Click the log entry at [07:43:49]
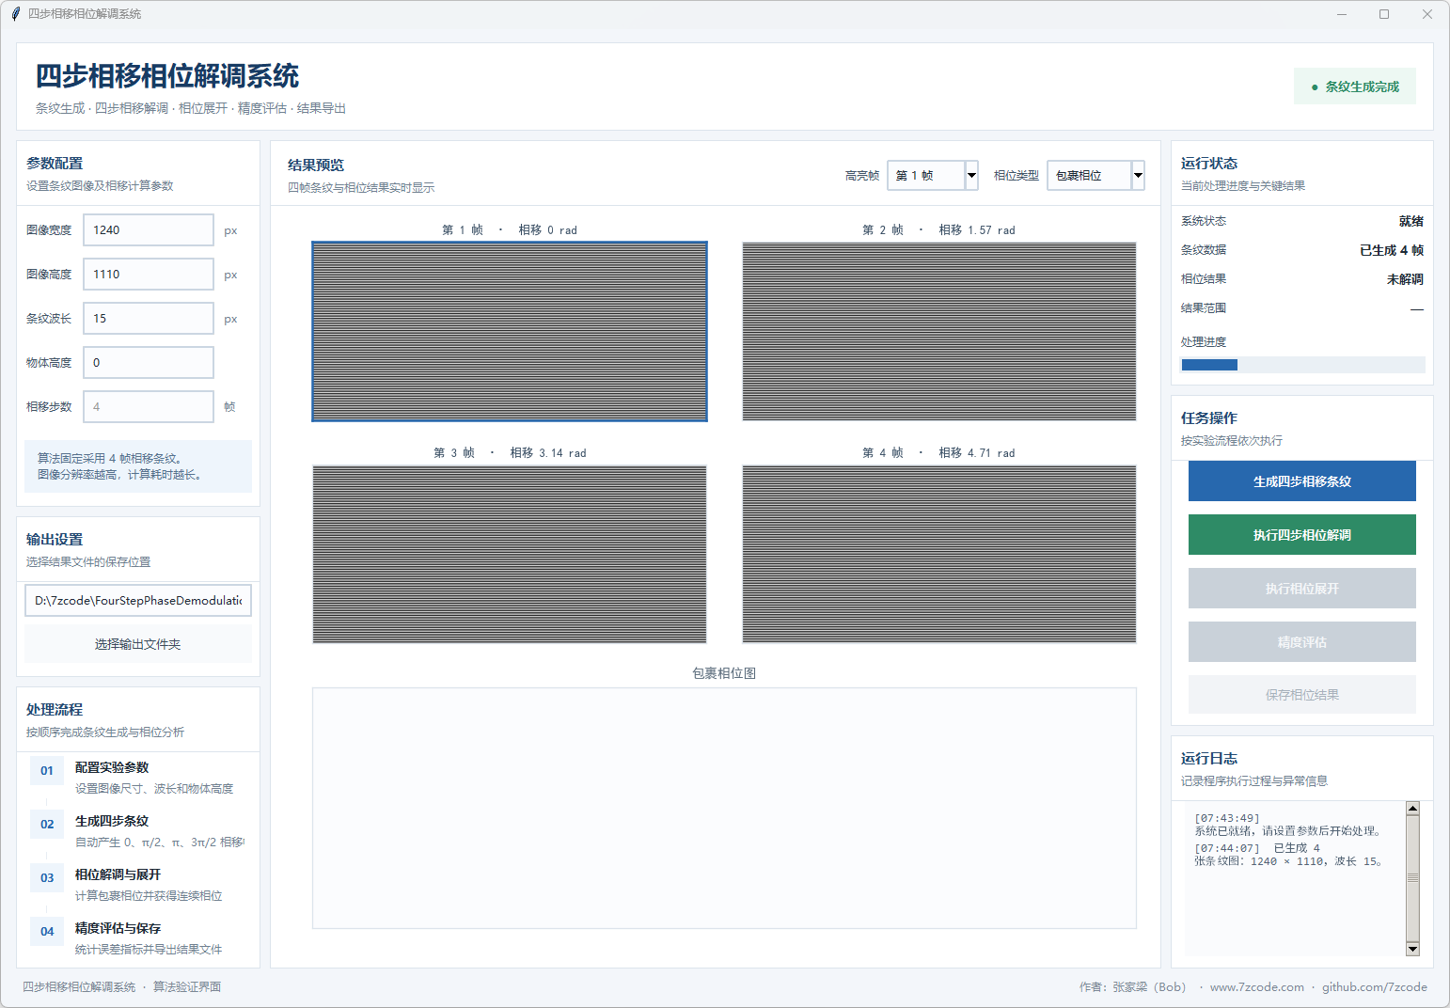The height and width of the screenshot is (1008, 1450). coord(1288,825)
